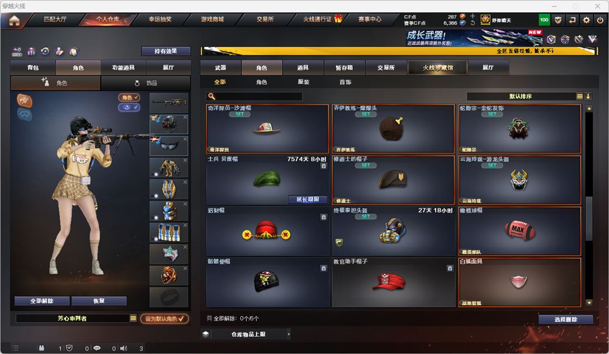Click the sound speaker icon in status bar

[x=124, y=348]
